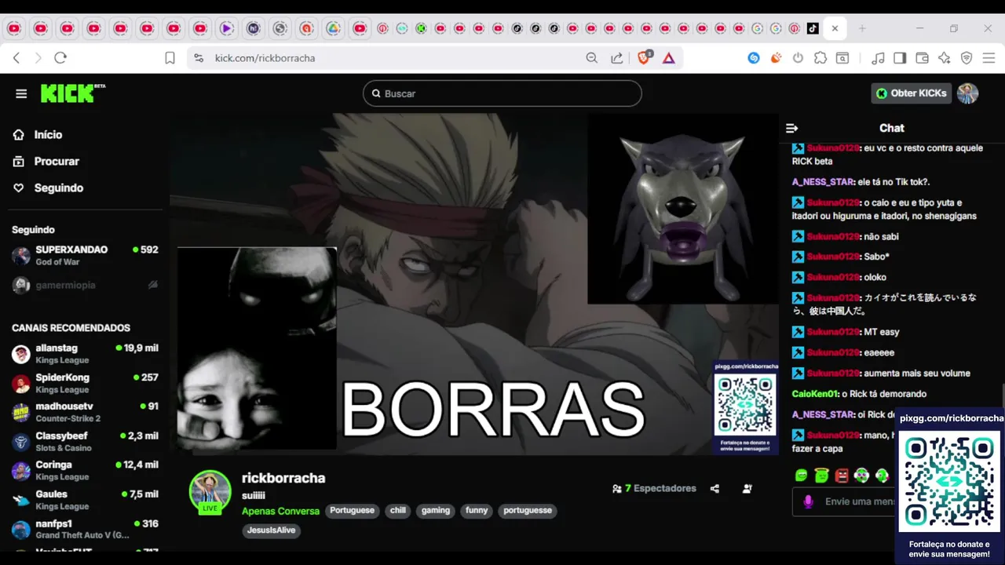Click the site info icon beside the URL
Image resolution: width=1005 pixels, height=565 pixels.
click(x=199, y=58)
